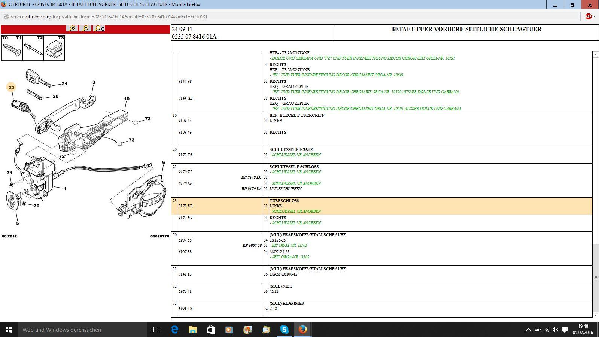The image size is (599, 337).
Task: Select callout 71 beside the door latch
Action: [9, 173]
